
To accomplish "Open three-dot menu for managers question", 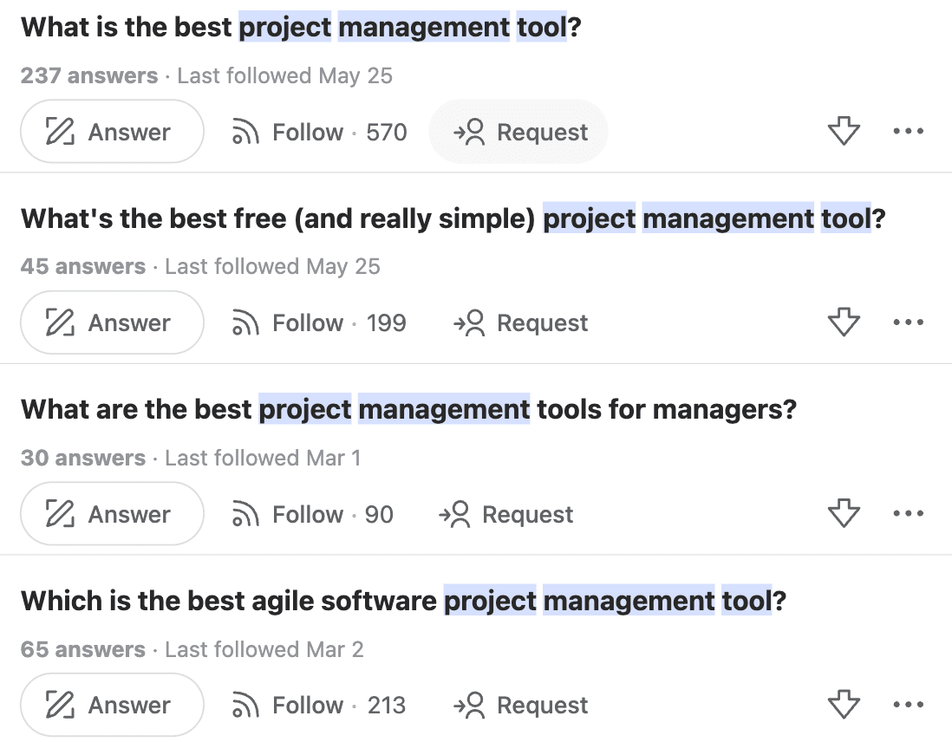I will click(x=909, y=514).
